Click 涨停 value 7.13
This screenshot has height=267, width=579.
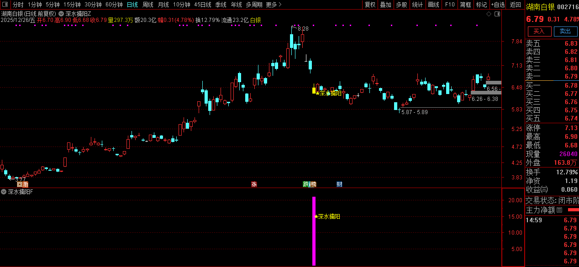coord(571,128)
